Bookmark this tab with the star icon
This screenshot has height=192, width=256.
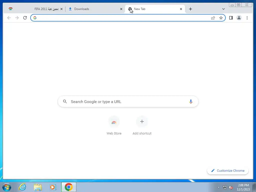pos(221,18)
